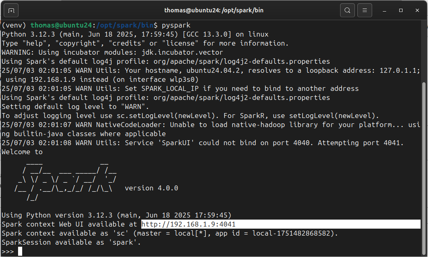Click the terminal vertical scrollbar
428x257 pixels.
click(x=423, y=168)
